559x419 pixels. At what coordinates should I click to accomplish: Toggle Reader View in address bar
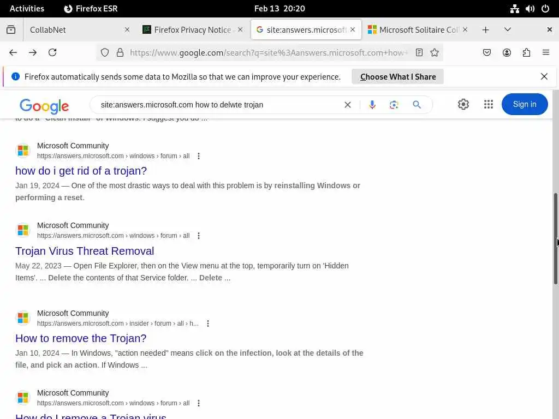coord(419,53)
